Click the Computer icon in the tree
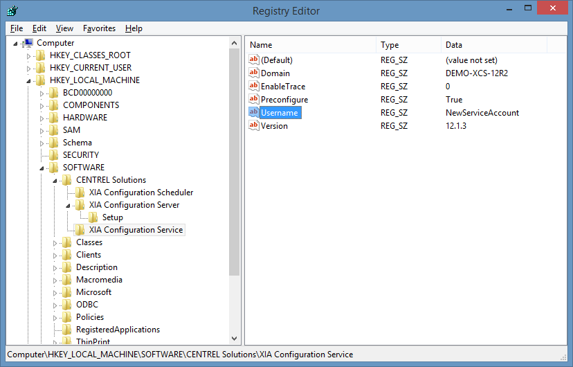Screen dimensions: 573x367 (28, 43)
